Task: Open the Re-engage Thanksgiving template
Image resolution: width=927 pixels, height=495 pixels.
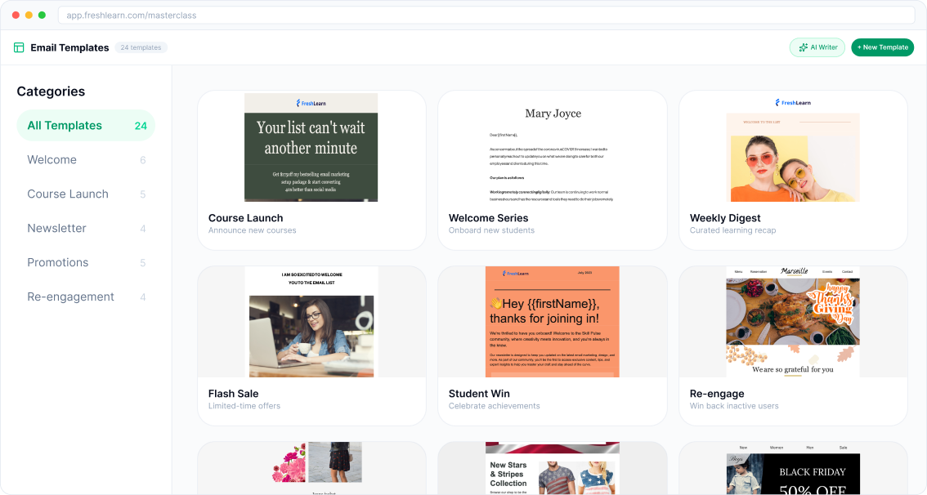Action: tap(793, 321)
